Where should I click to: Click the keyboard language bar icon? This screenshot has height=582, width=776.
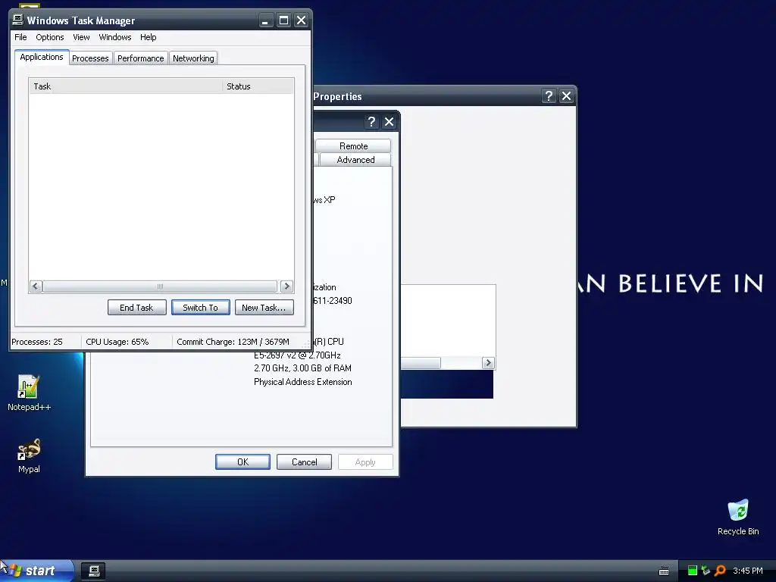pos(664,571)
